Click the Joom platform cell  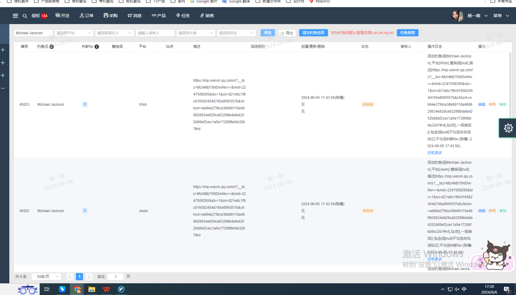click(x=143, y=211)
